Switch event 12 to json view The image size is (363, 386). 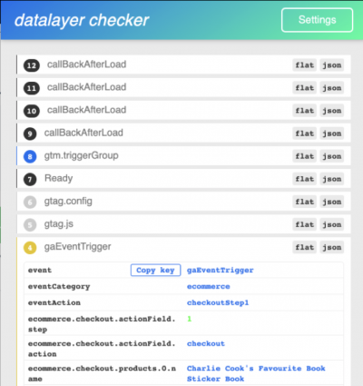[x=332, y=65]
